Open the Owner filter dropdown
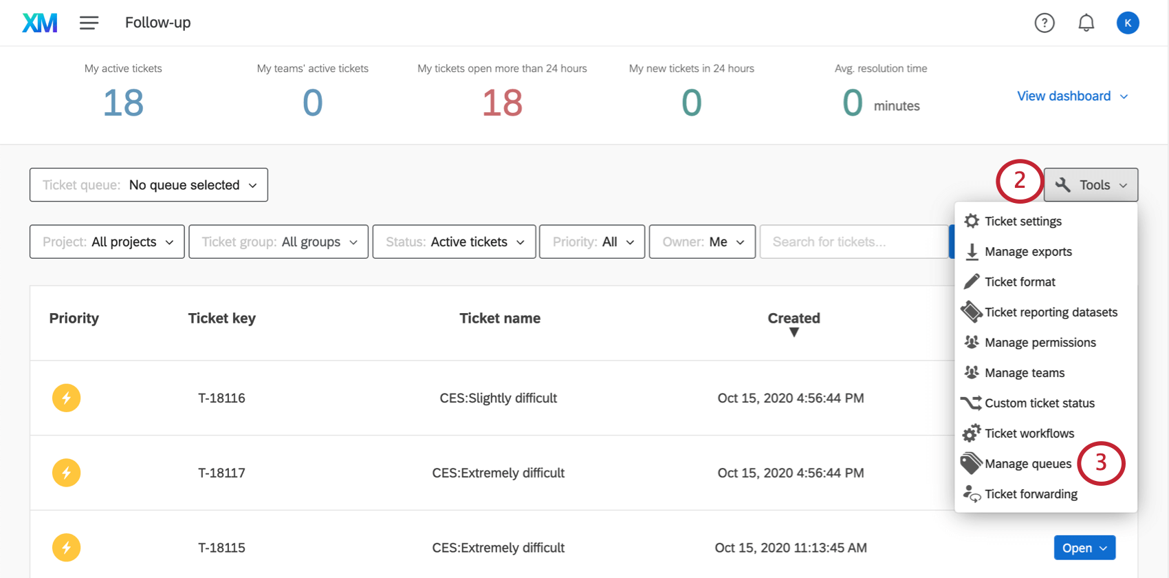Screen dimensions: 1169x578 (x=702, y=242)
